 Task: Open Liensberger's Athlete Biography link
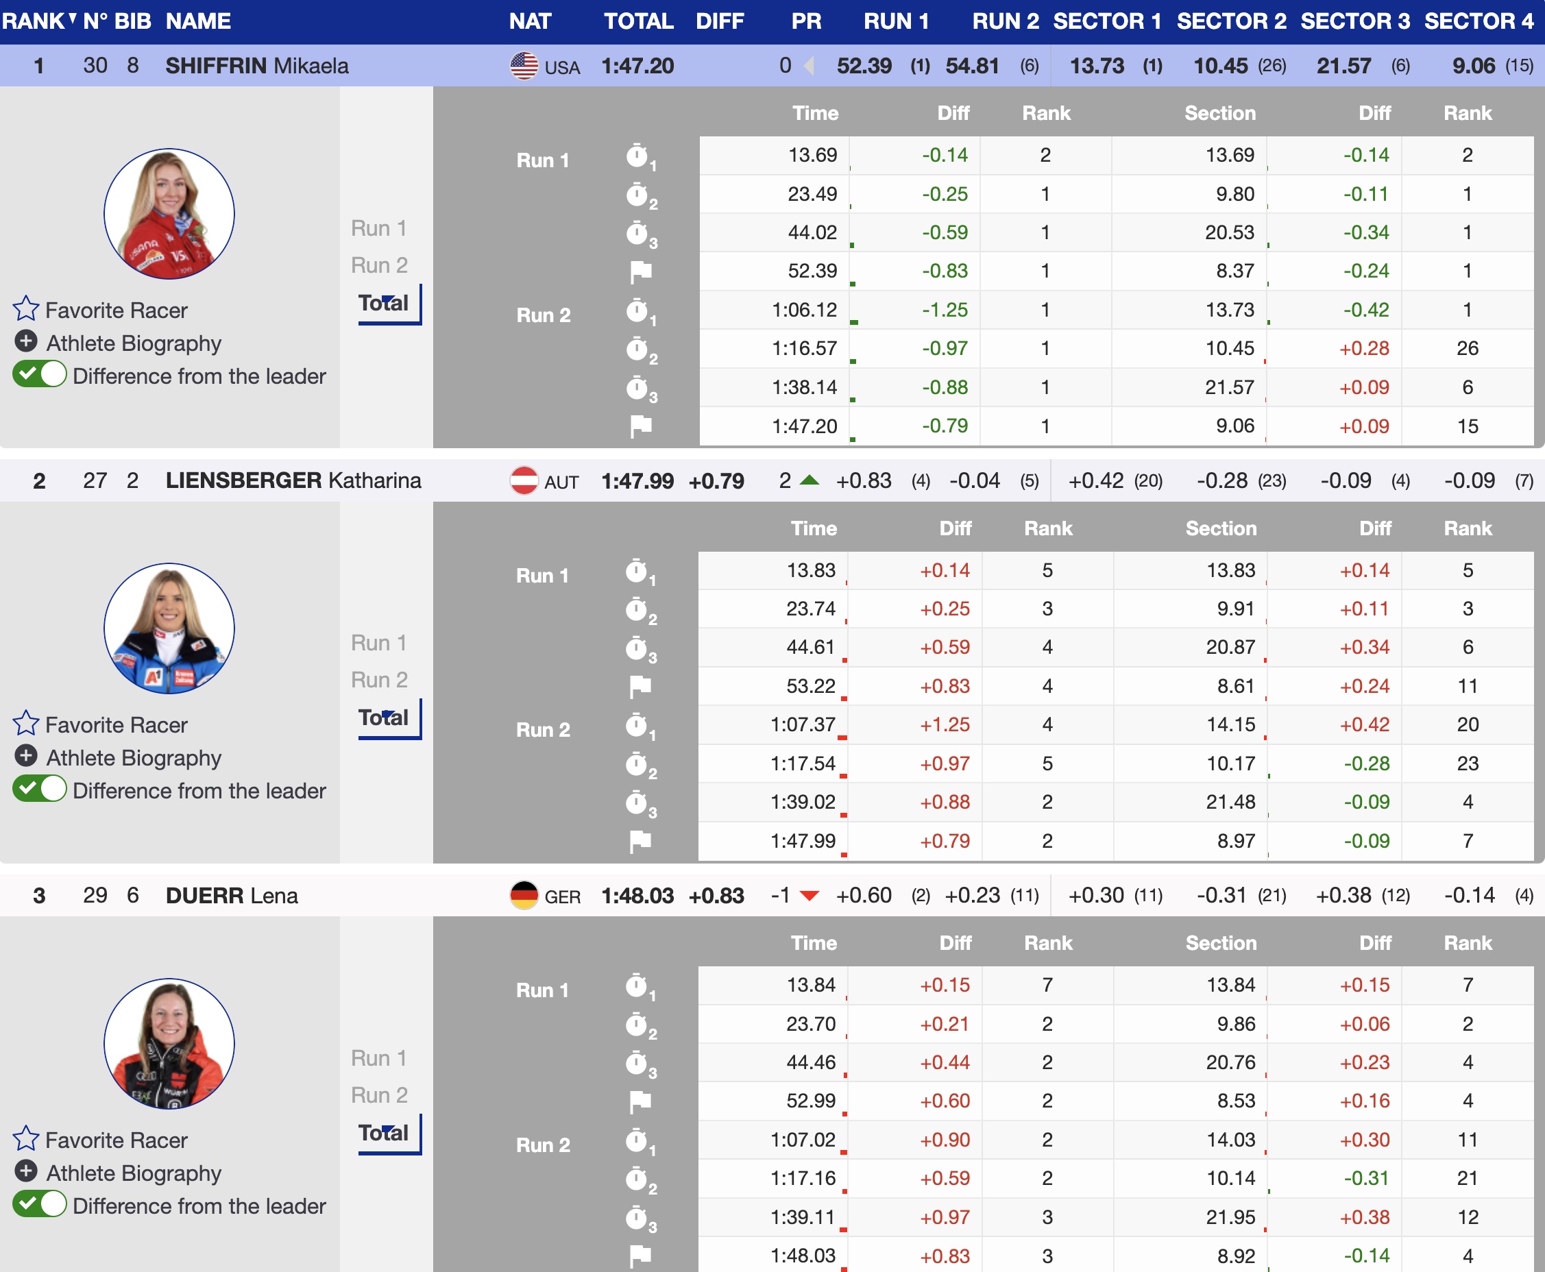click(x=134, y=757)
